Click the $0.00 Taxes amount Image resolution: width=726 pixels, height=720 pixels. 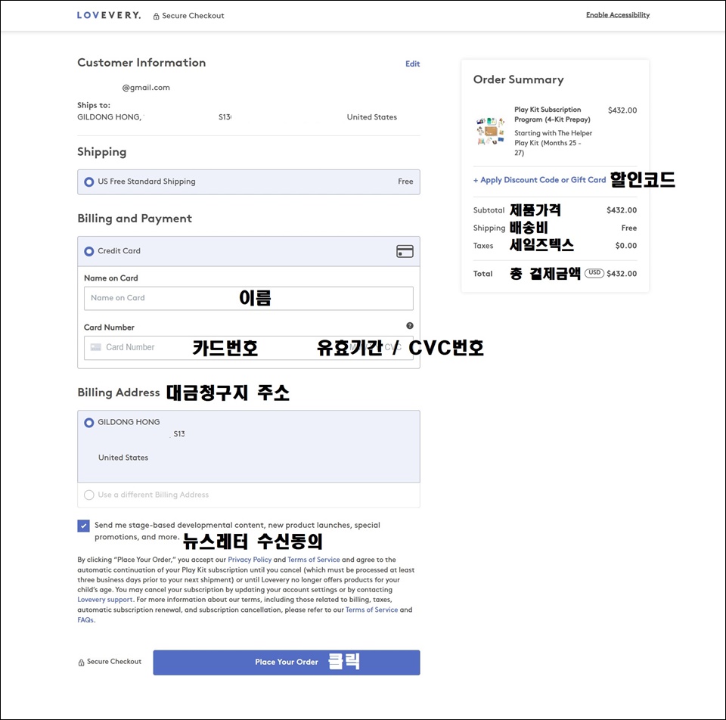pos(625,246)
